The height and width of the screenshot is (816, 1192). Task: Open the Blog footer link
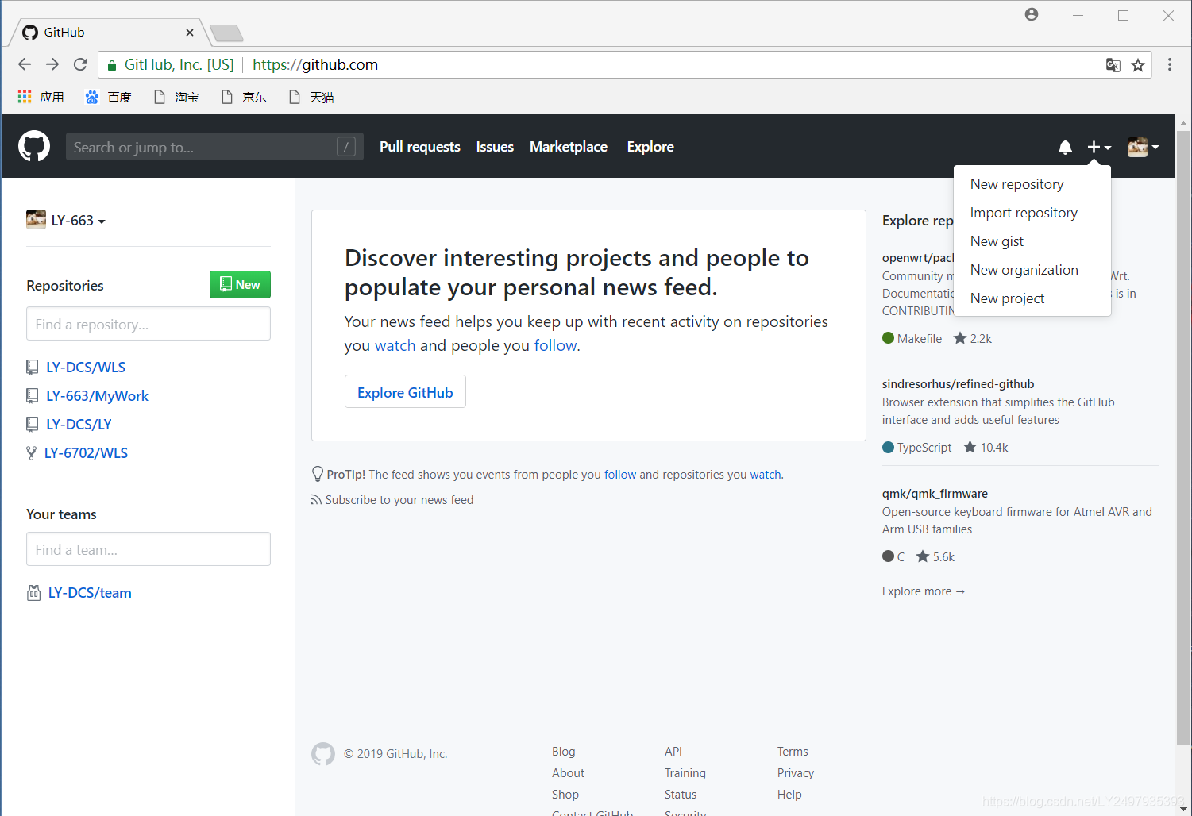tap(564, 752)
